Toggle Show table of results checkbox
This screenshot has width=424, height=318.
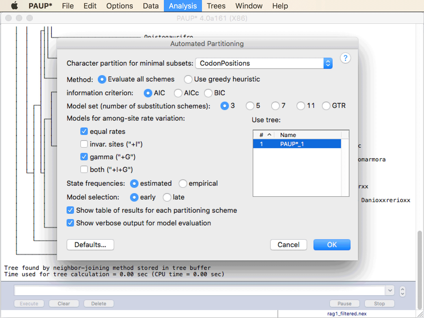(x=70, y=210)
